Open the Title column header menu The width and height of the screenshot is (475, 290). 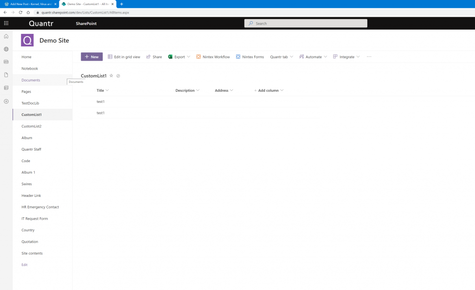tap(103, 90)
